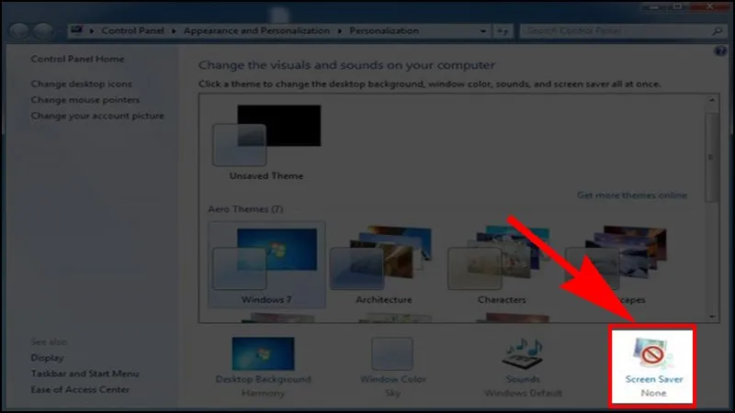Click the Help question mark icon
The image size is (735, 413).
point(720,51)
